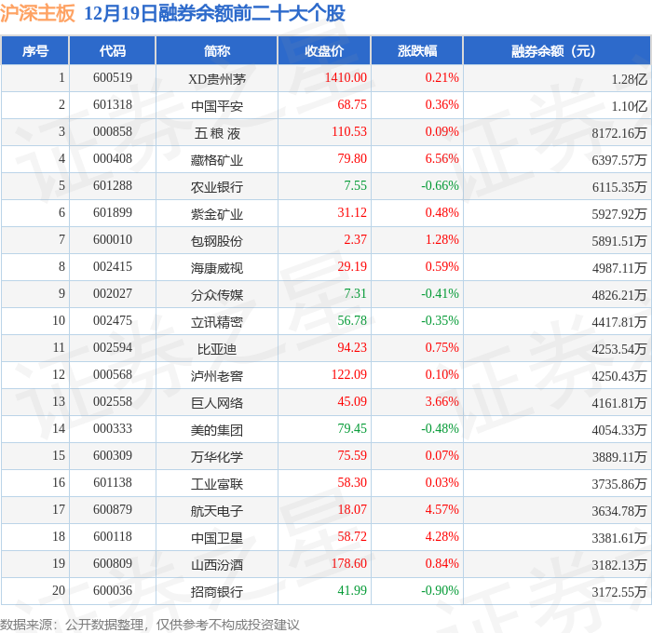Click the stock name 藏格矿业
Viewport: 652px width, 633px height.
click(217, 159)
